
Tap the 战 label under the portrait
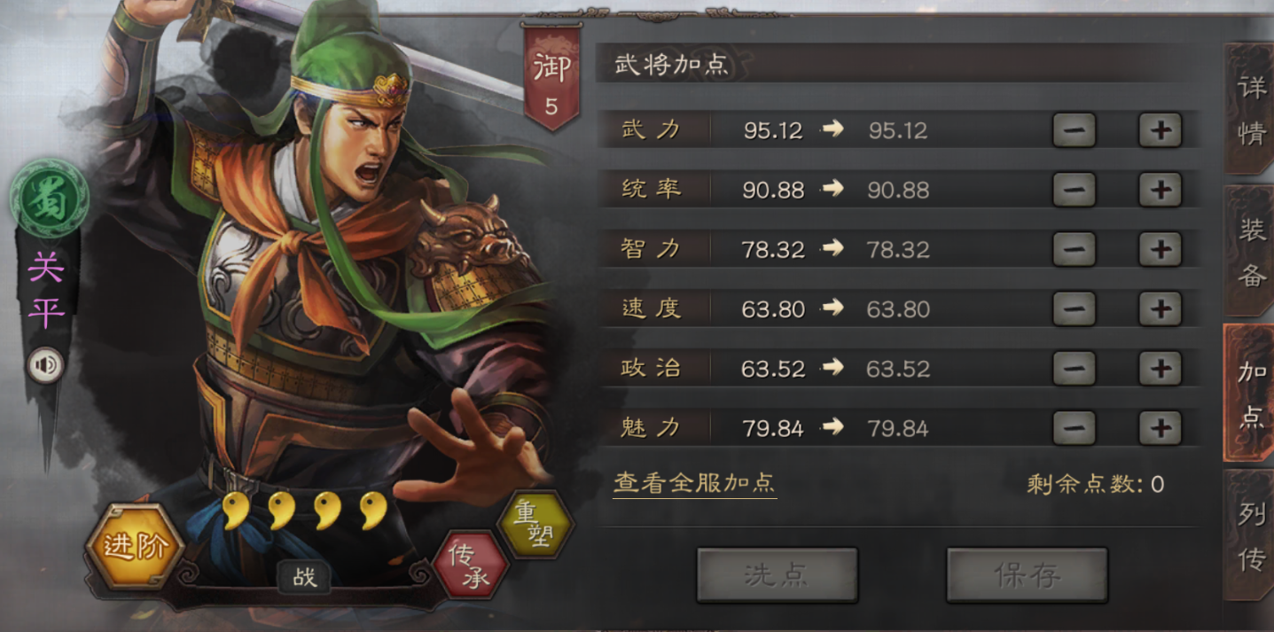tap(303, 579)
